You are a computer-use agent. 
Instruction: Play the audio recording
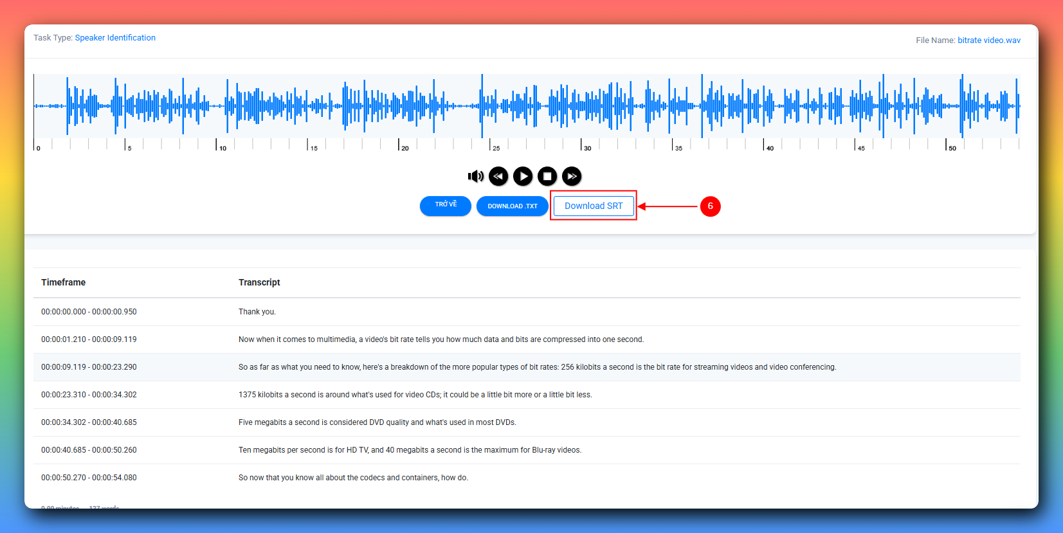pyautogui.click(x=523, y=176)
